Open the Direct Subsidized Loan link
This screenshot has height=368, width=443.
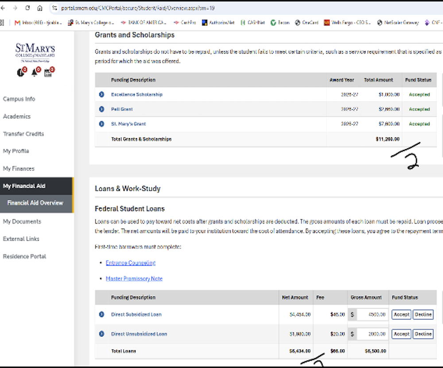click(x=136, y=314)
